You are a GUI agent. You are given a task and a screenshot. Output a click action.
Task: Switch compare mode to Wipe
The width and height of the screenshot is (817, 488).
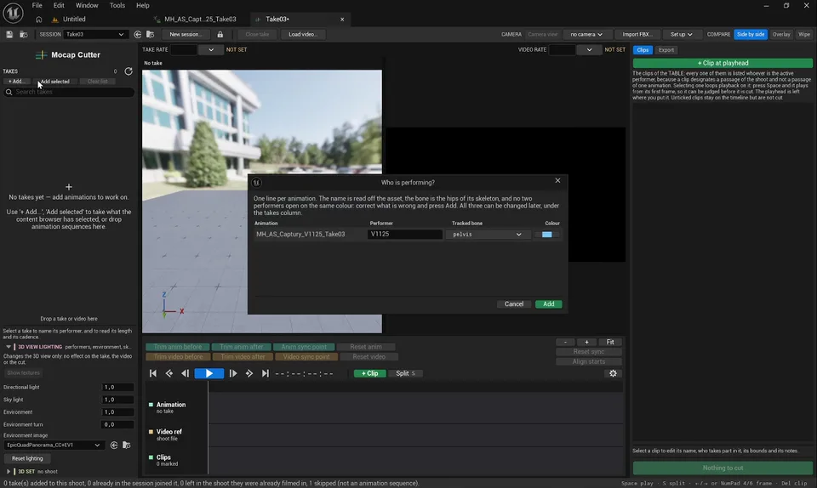click(x=804, y=34)
